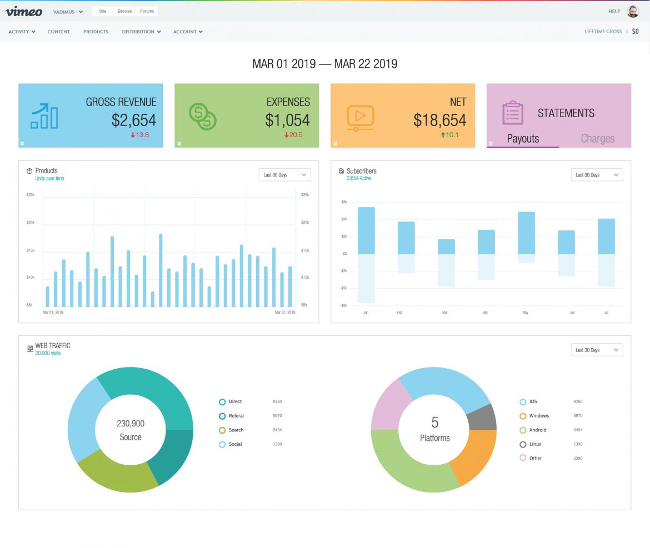Click the vimeo logo
The image size is (650, 548).
point(25,11)
